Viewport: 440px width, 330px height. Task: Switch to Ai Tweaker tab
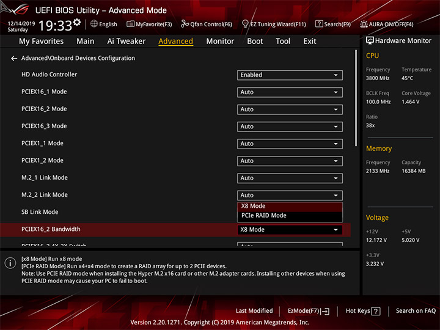pos(127,42)
